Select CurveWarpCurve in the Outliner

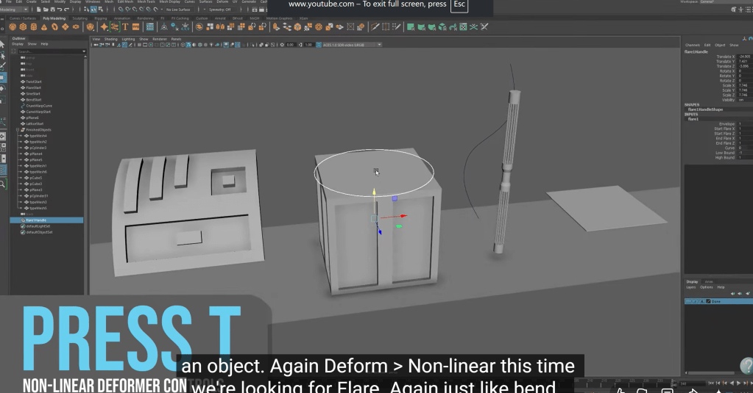pos(39,106)
